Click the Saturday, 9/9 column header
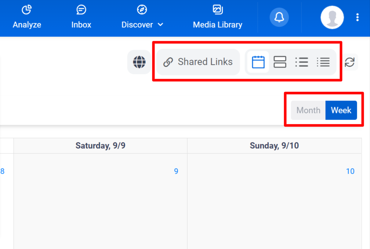This screenshot has width=370, height=249. (100, 146)
